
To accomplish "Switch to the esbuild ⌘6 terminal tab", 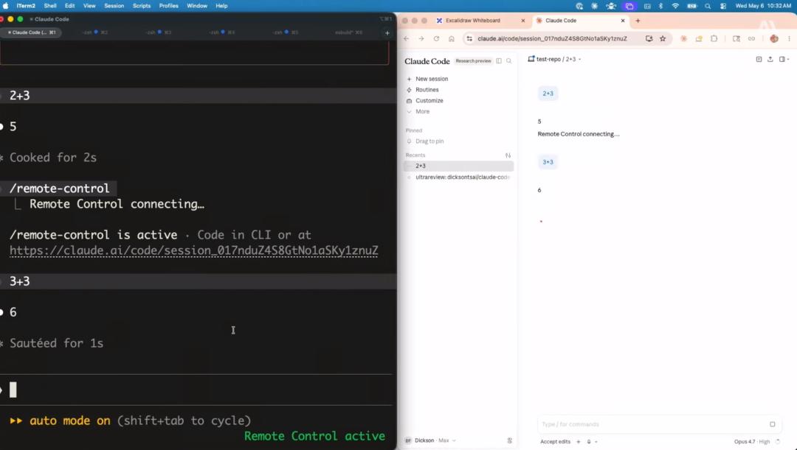I will (348, 32).
